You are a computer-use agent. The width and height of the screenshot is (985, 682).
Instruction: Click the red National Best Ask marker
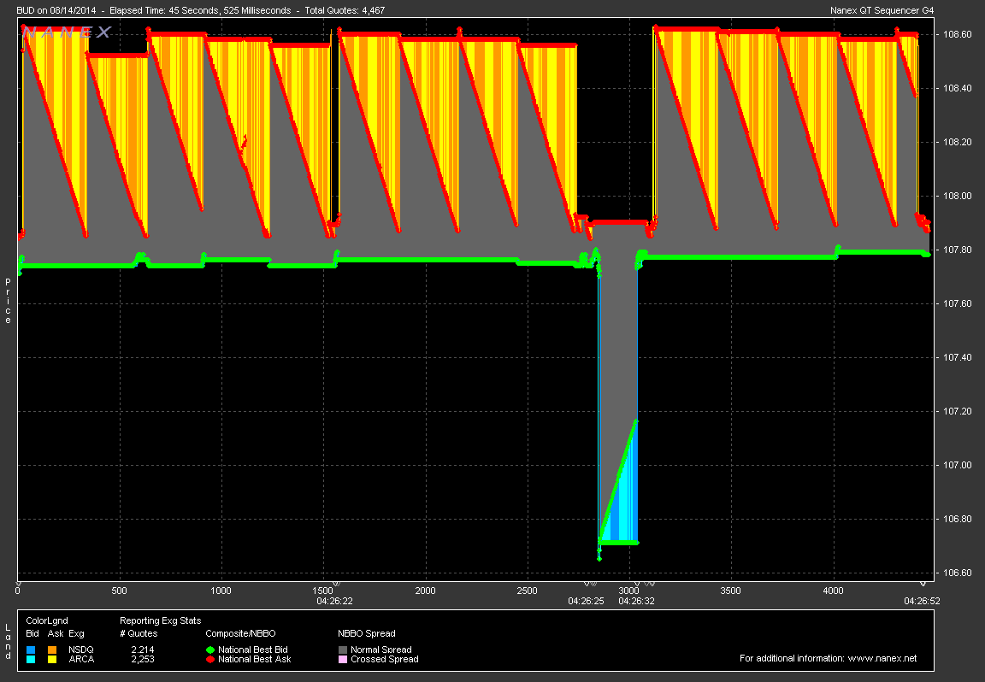pos(210,660)
